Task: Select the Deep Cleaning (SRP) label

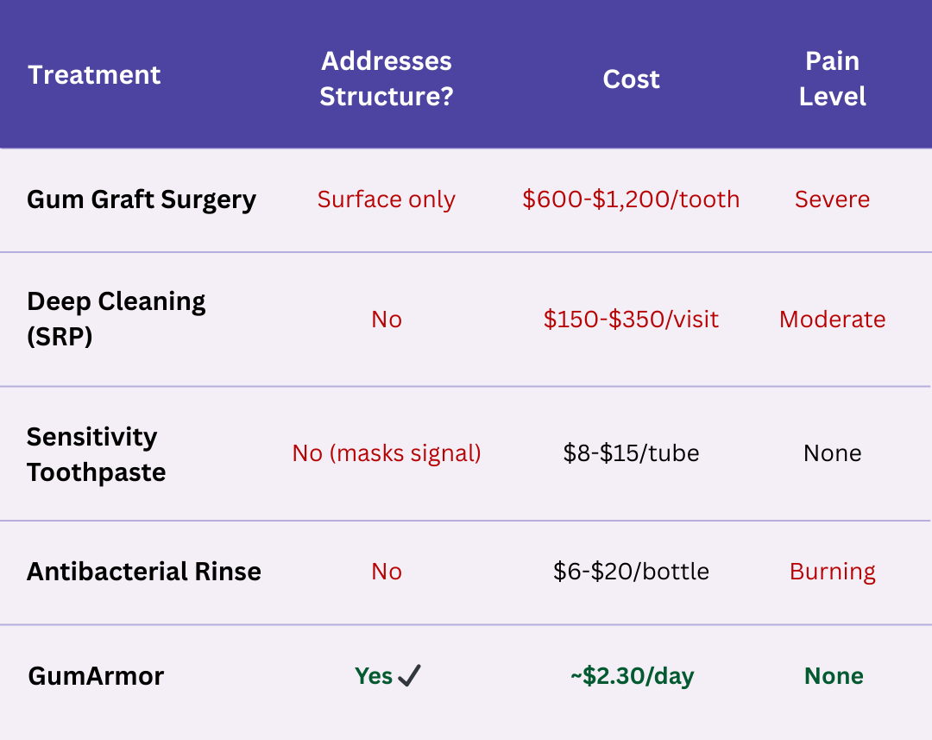Action: pos(116,319)
